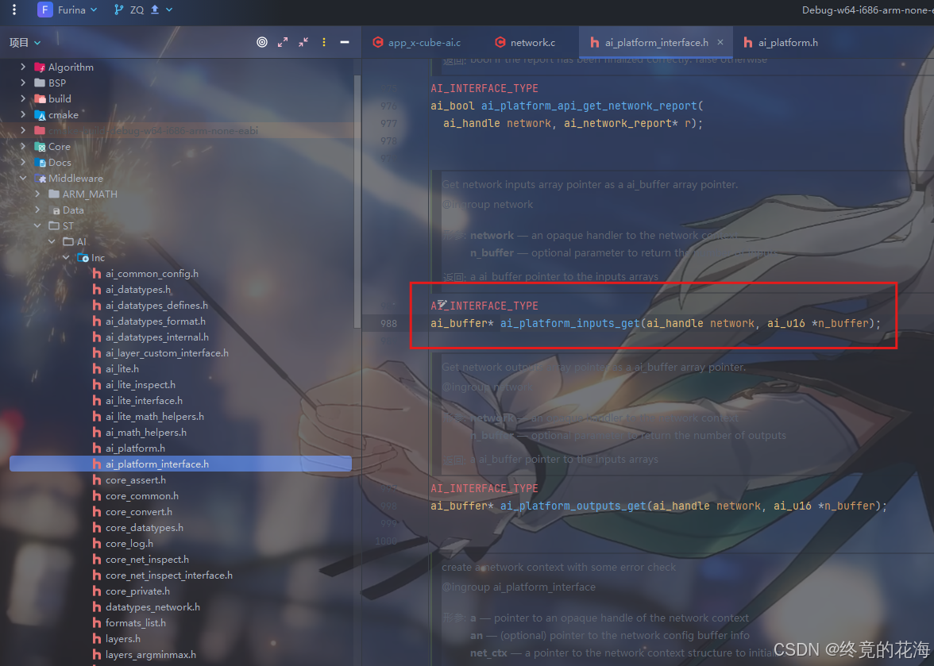Select the Middleware folder icon
934x666 pixels.
(40, 179)
